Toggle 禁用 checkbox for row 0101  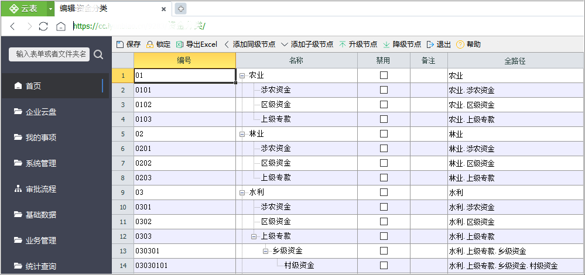tap(384, 90)
